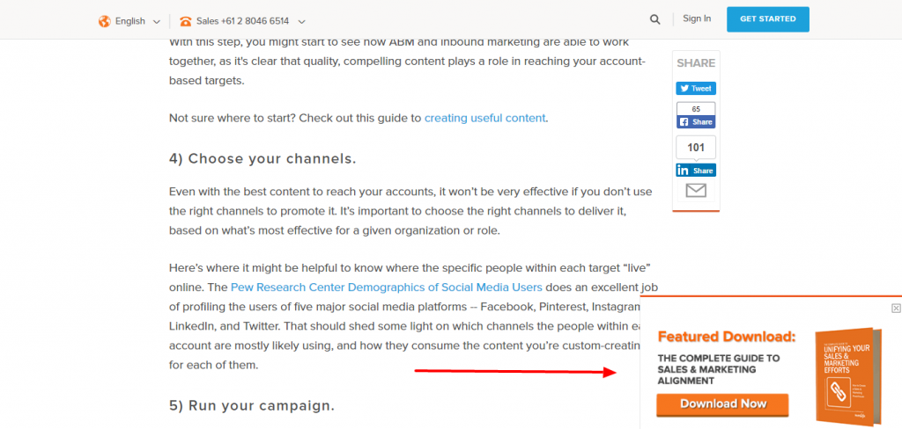The height and width of the screenshot is (429, 902).
Task: Open the creating useful content link
Action: 485,119
